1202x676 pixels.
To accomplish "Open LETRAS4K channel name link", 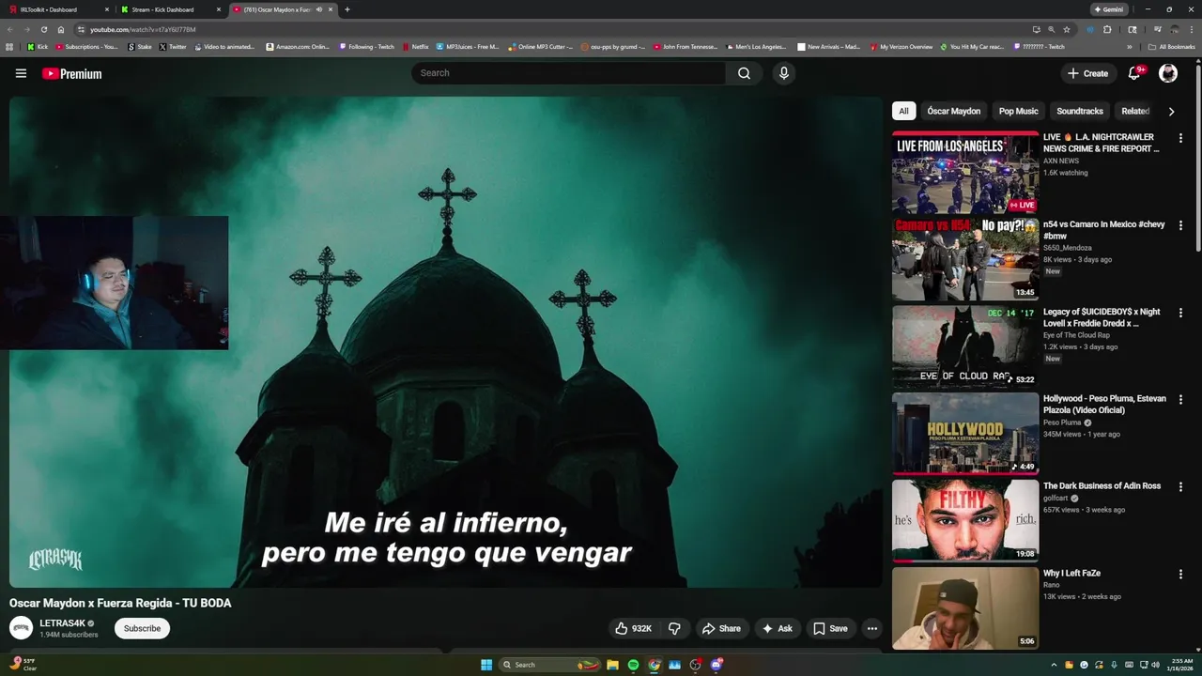I will click(x=62, y=623).
